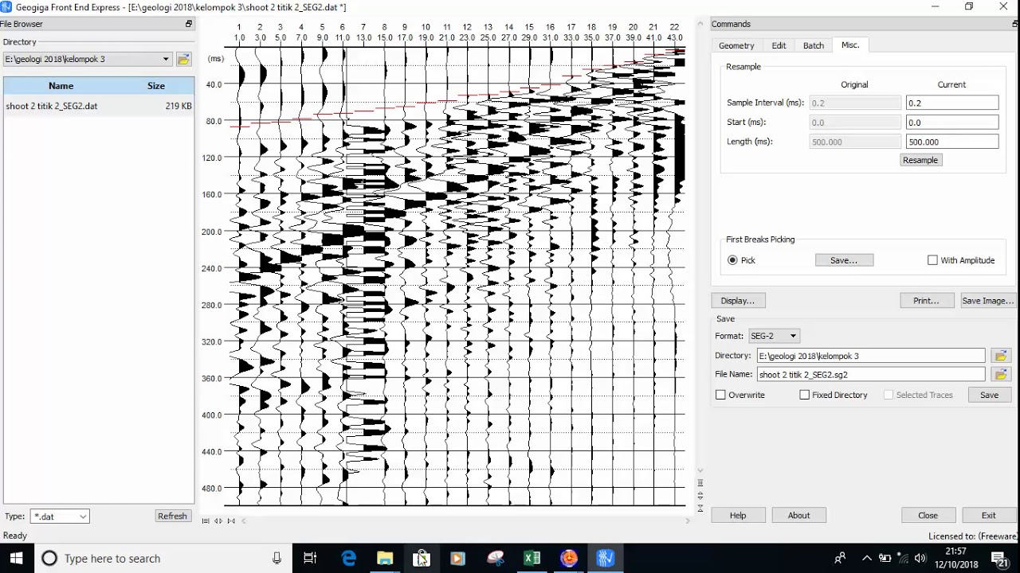Image resolution: width=1020 pixels, height=573 pixels.
Task: Click vertical compress icon beside plot
Action: coord(700,508)
